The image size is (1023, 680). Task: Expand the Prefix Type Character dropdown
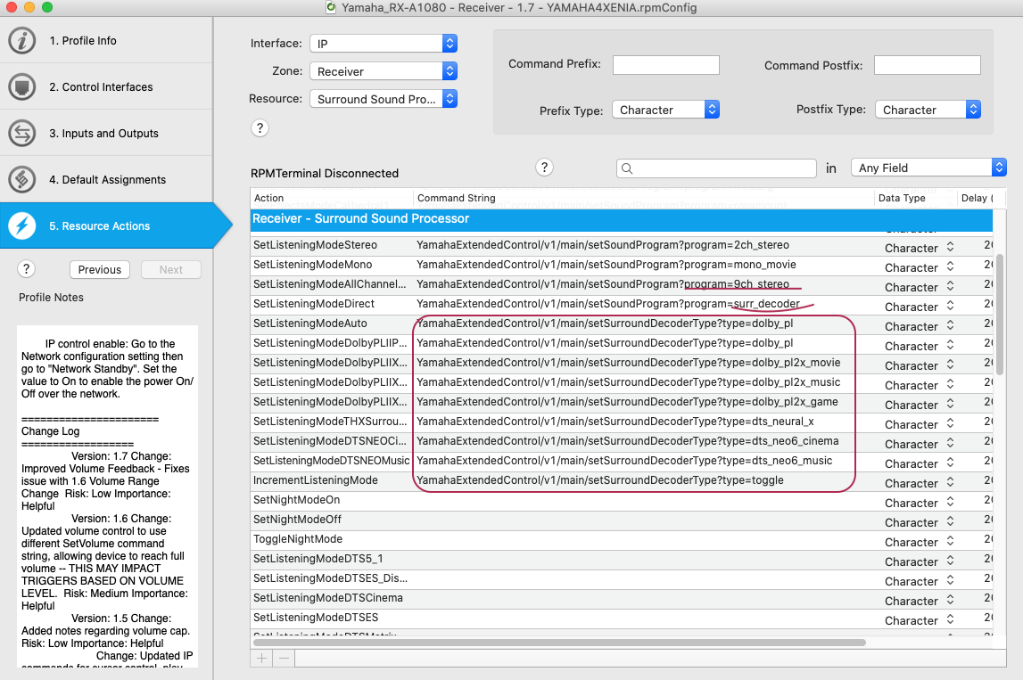pos(665,110)
